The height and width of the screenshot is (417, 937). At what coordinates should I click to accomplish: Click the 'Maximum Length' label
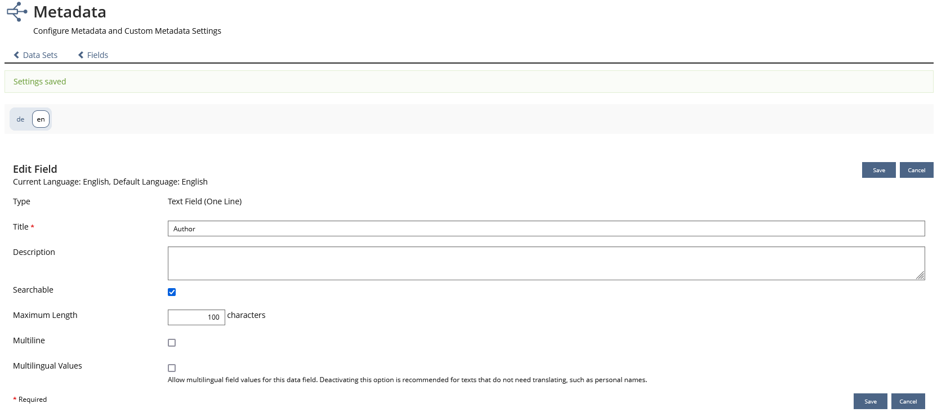tap(45, 315)
